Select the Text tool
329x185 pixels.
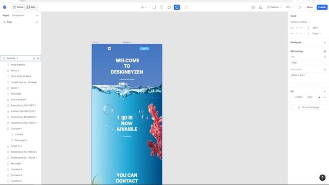coord(162,7)
